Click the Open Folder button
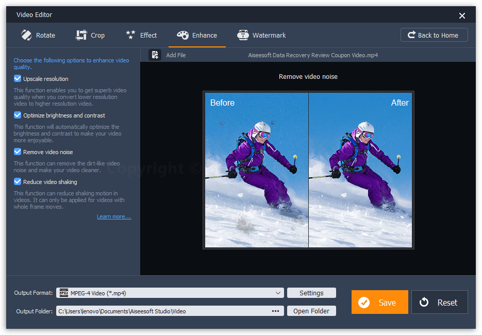 coord(311,311)
